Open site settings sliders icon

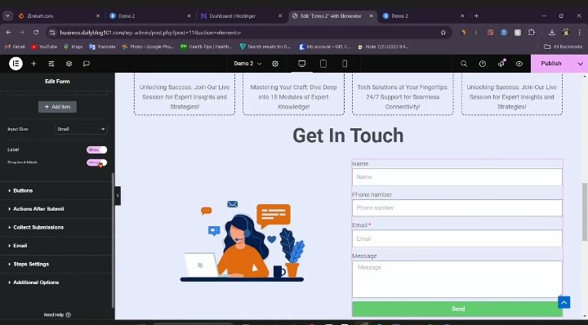point(51,64)
